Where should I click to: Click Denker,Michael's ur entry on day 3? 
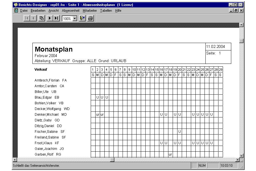[x=102, y=115]
